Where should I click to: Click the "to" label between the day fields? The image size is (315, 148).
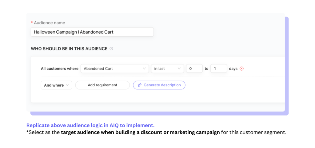point(206,69)
